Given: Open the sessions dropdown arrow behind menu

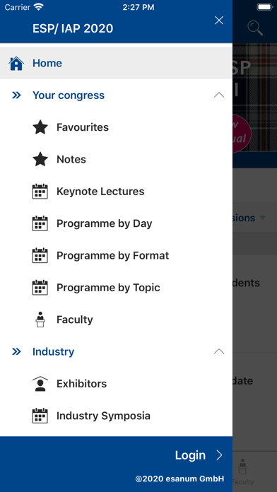Looking at the screenshot, I should click(x=263, y=218).
